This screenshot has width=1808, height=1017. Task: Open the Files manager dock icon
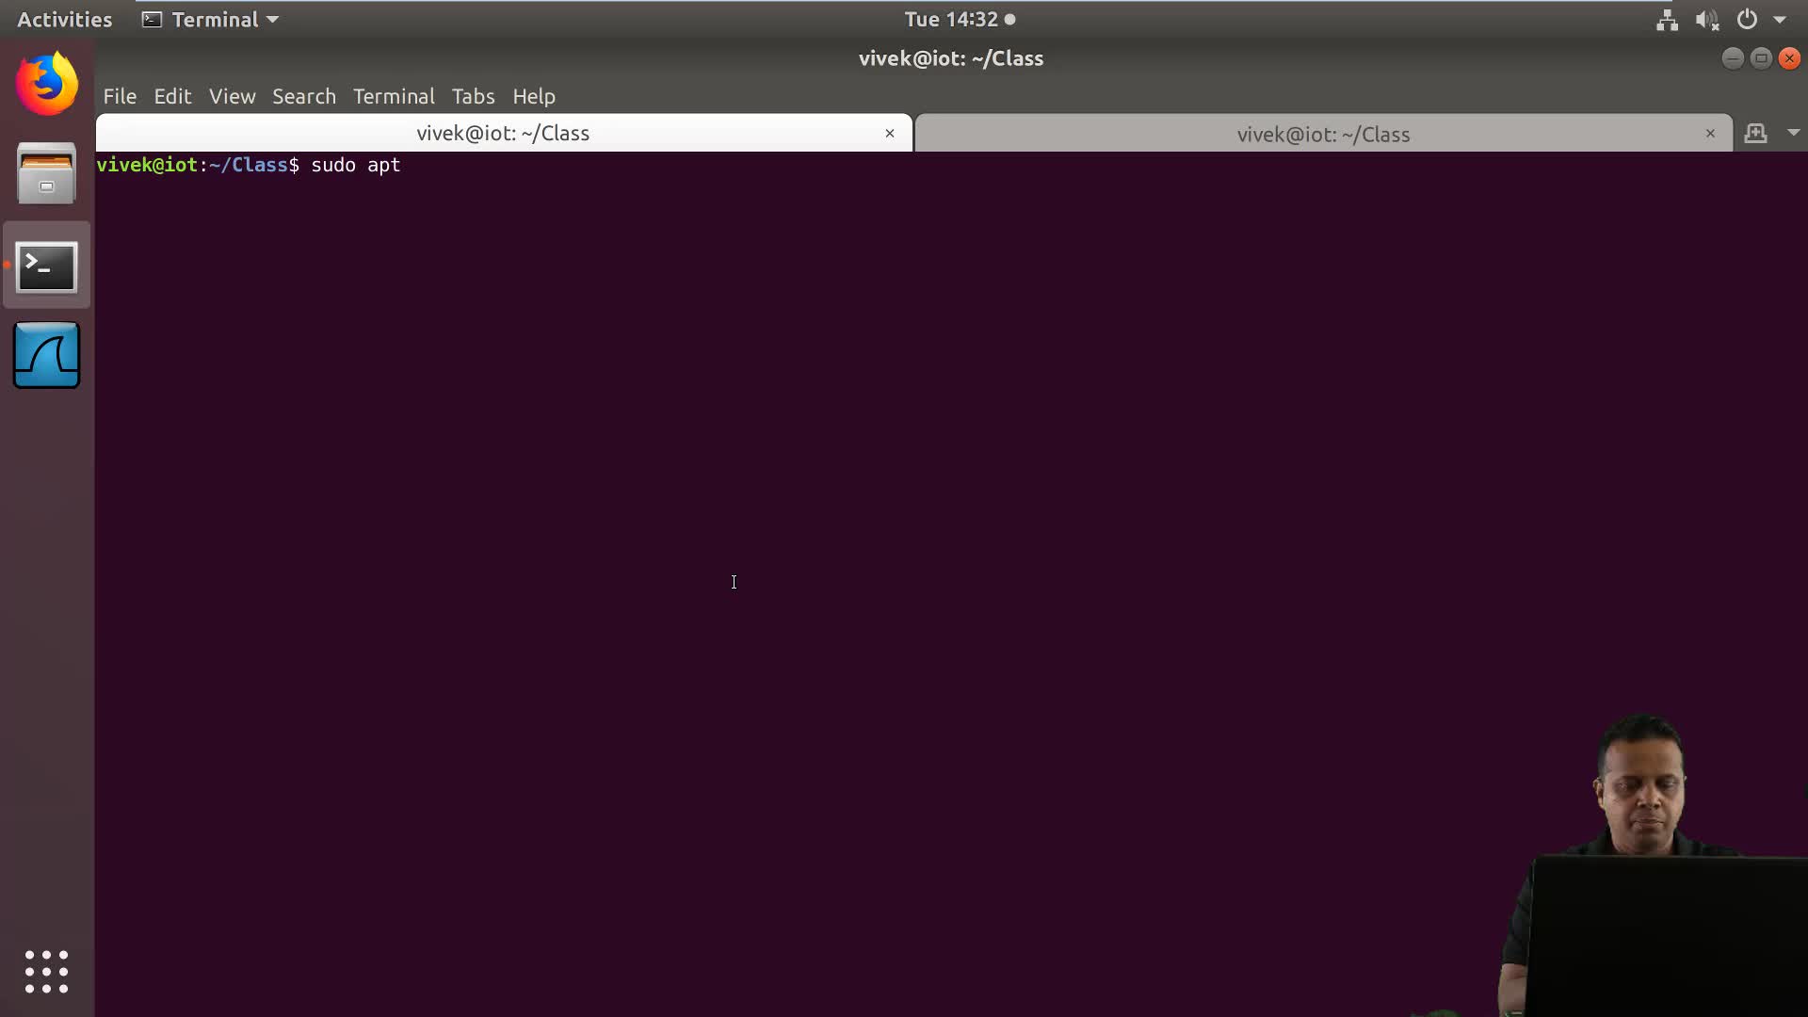[x=46, y=174]
